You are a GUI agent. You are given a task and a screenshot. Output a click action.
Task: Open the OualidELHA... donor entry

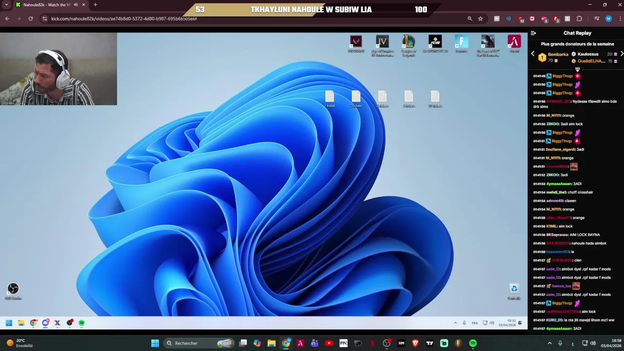(595, 61)
